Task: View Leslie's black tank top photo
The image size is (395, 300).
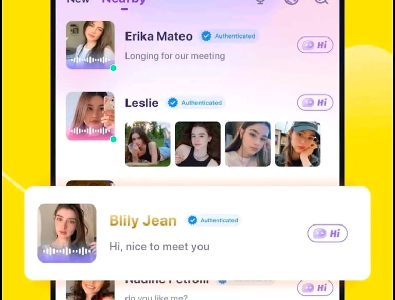Action: (197, 144)
